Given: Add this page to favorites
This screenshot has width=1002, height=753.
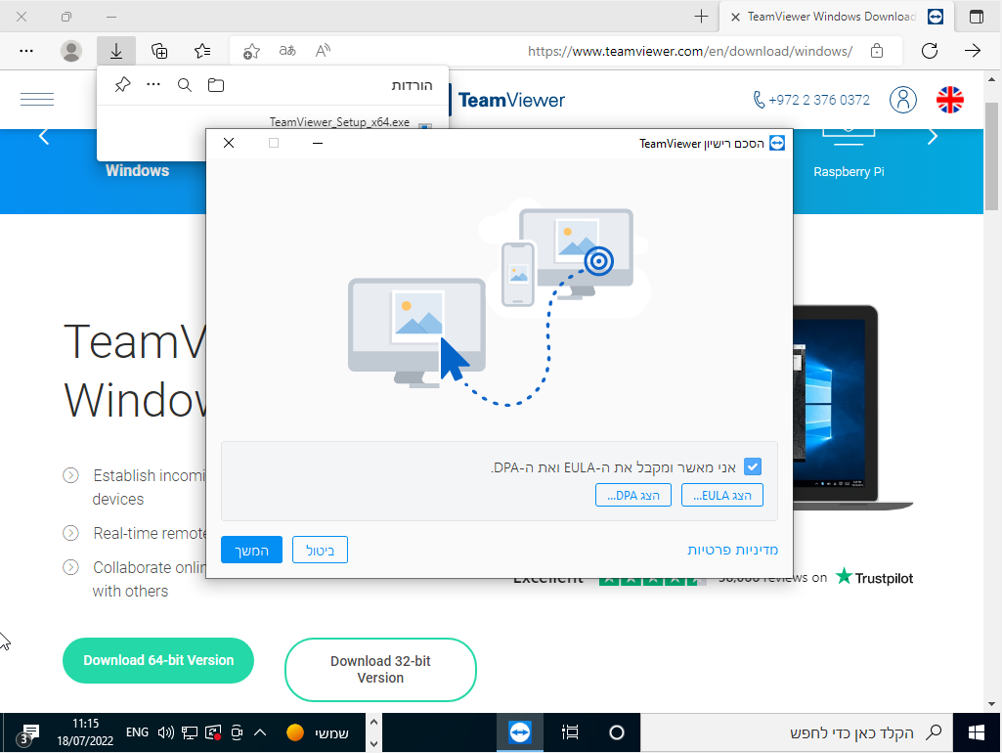Looking at the screenshot, I should coord(251,51).
